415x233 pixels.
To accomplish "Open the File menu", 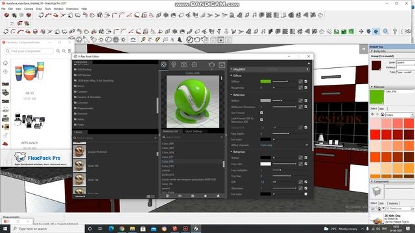I will [x=3, y=8].
